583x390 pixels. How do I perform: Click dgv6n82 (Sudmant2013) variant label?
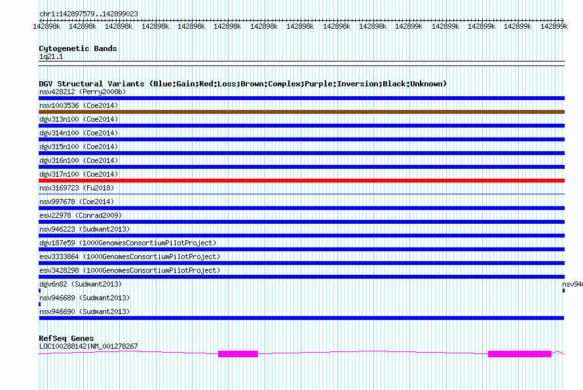(81, 284)
